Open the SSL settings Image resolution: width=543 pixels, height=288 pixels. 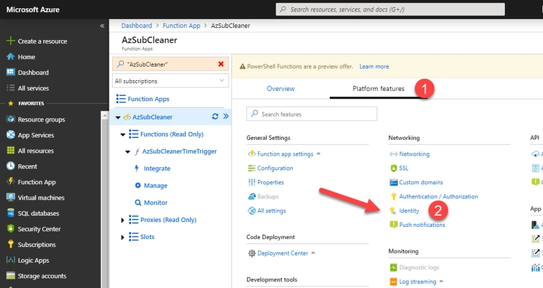(x=403, y=168)
